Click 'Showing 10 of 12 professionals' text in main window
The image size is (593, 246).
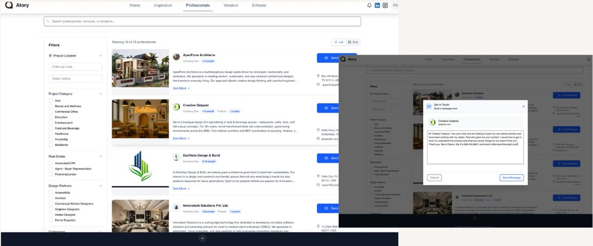click(x=134, y=42)
